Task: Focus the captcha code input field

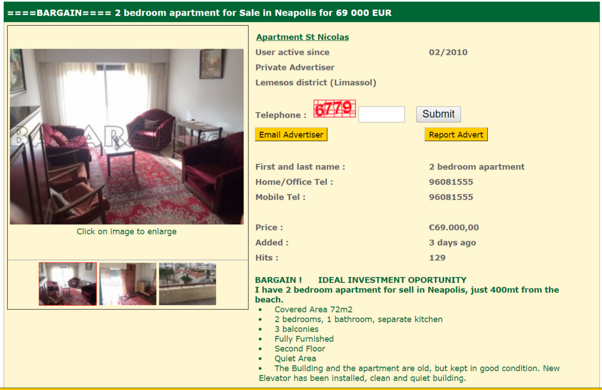Action: tap(382, 114)
